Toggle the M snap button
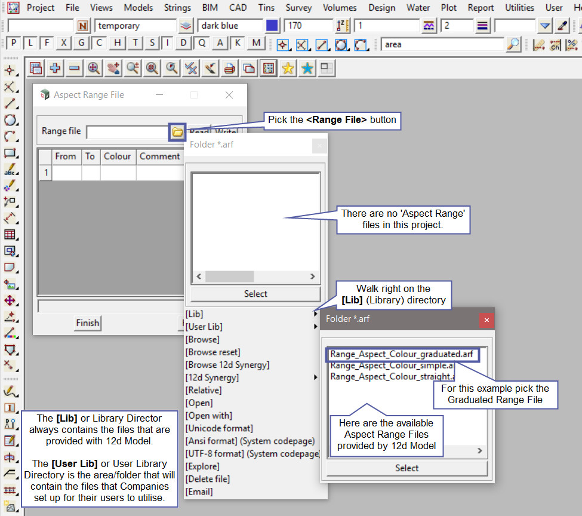Viewport: 582px width, 516px height. (x=256, y=44)
